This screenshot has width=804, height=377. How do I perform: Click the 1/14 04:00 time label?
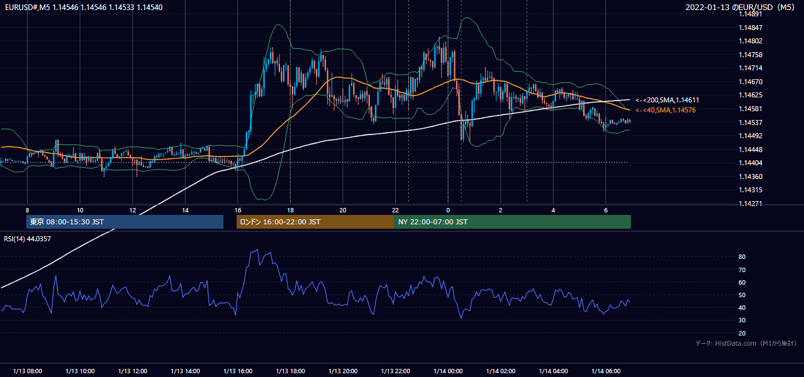[x=553, y=371]
